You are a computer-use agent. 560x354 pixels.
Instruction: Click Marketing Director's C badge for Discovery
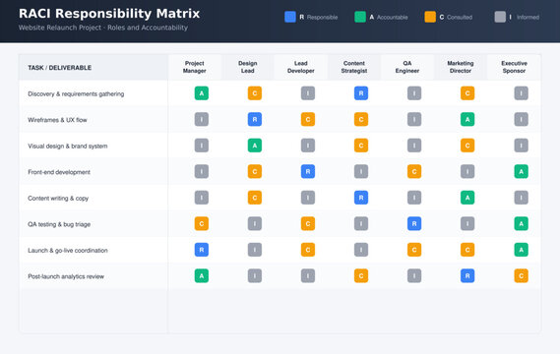point(467,93)
